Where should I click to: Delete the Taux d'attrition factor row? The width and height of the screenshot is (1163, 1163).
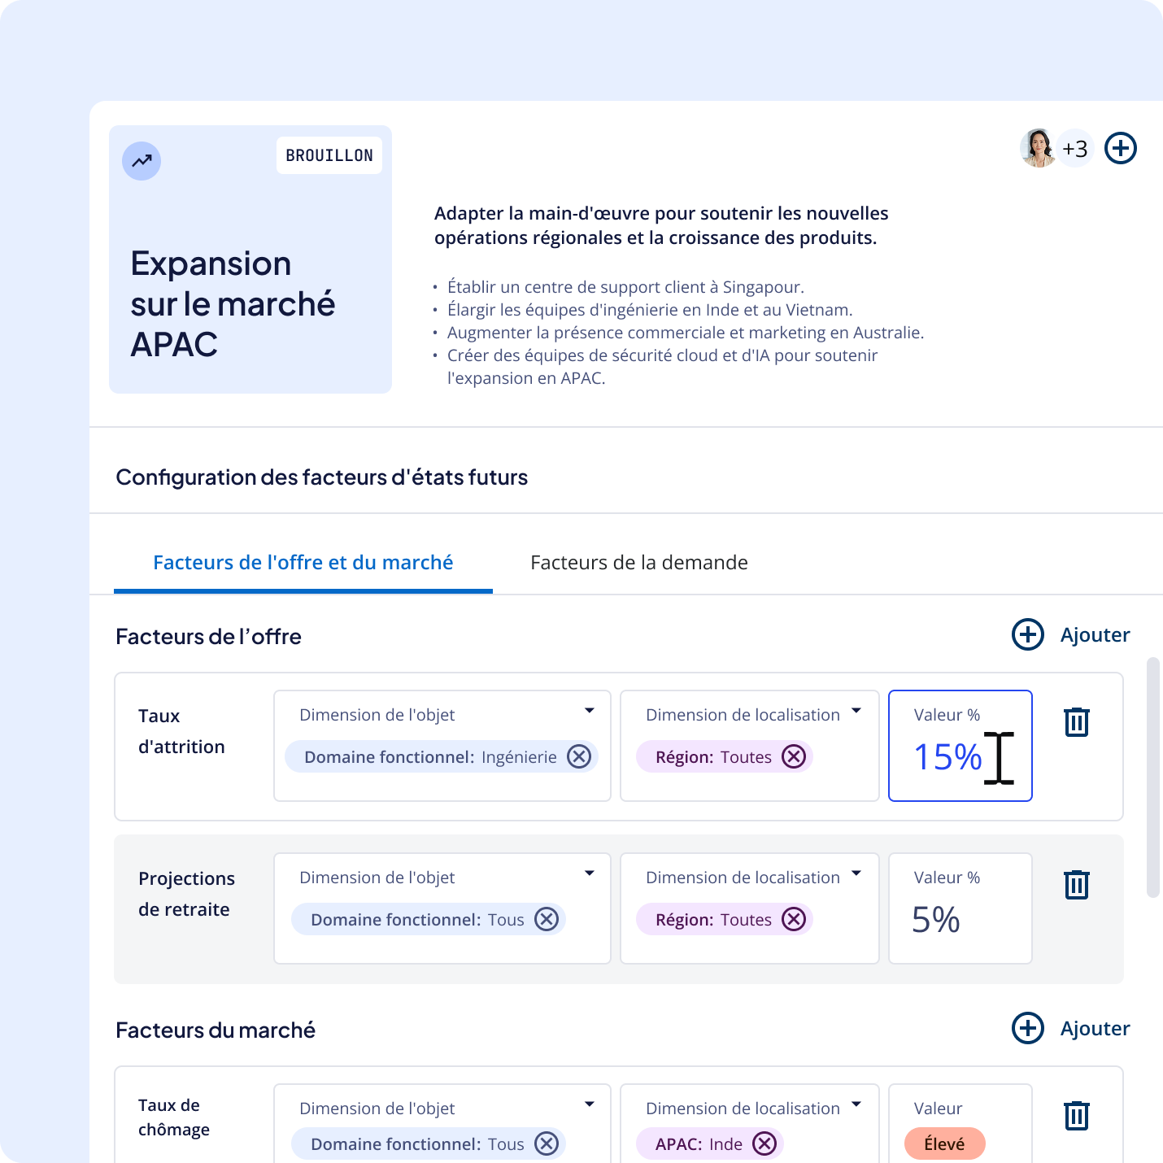tap(1076, 722)
